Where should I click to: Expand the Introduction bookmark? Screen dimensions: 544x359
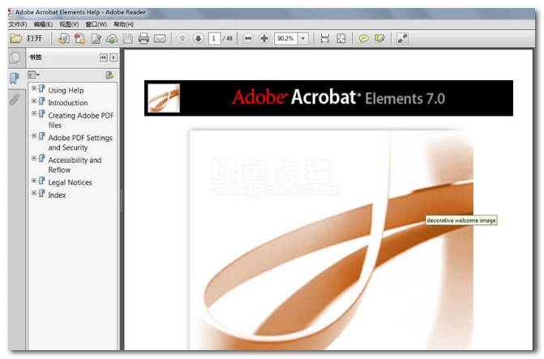[34, 101]
